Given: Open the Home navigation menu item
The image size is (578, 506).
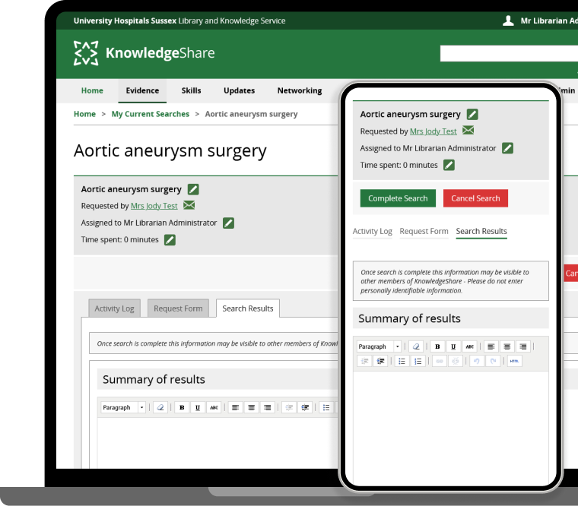Looking at the screenshot, I should 92,90.
